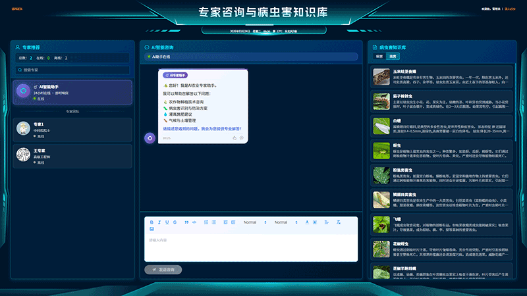Click the insert image icon in editor
Screen dimensions: 527x296
152,229
